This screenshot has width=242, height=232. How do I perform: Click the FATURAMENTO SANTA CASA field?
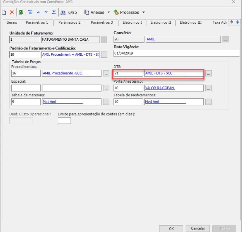[x=70, y=40]
